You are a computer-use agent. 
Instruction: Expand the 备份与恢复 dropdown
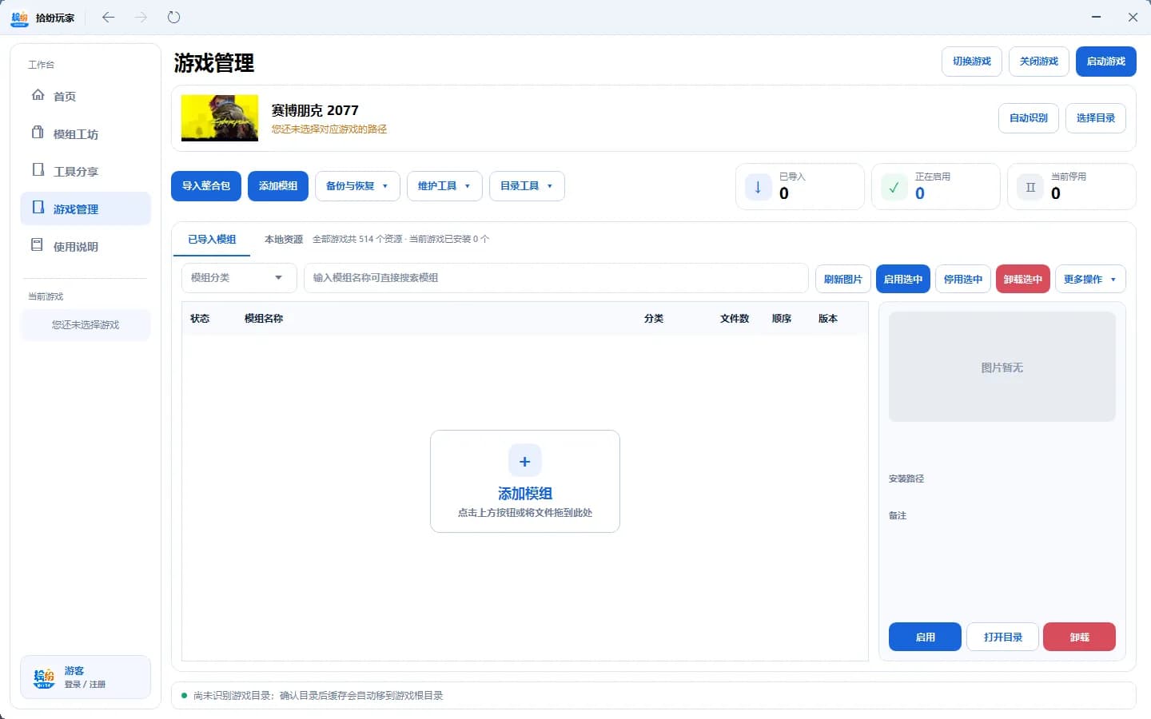[x=357, y=186]
